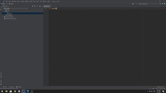The width and height of the screenshot is (166, 93).
Task: Click the green run gutter arrow
Action: point(46,9)
